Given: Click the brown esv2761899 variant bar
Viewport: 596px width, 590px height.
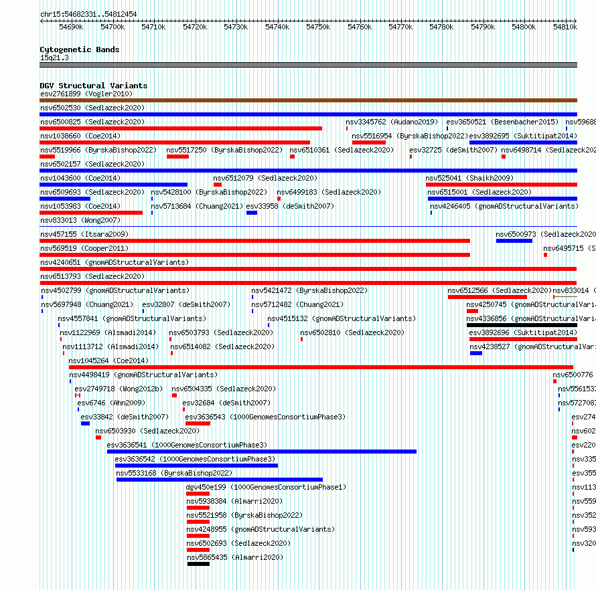Looking at the screenshot, I should coord(308,100).
